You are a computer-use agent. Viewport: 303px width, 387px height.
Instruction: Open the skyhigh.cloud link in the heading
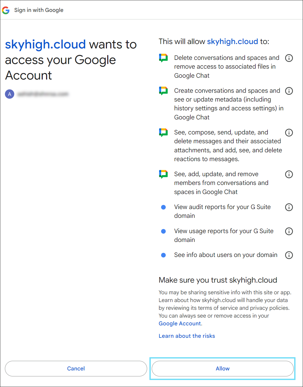point(46,44)
